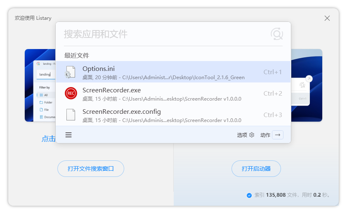The image size is (347, 214).
Task: Click the 动作 label
Action: [265, 135]
